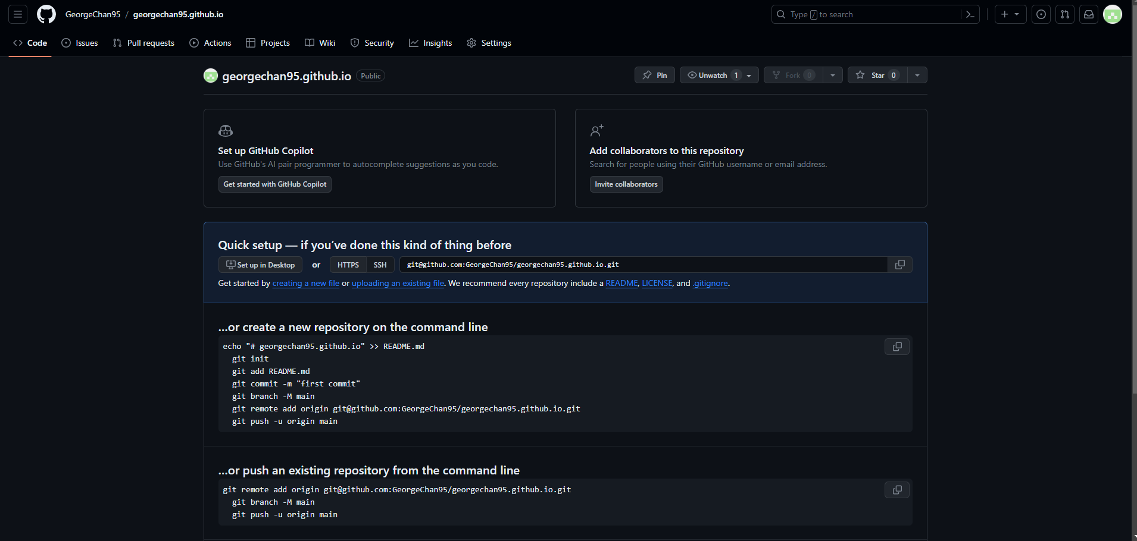This screenshot has height=541, width=1137.
Task: Click Invite collaborators button
Action: pyautogui.click(x=626, y=184)
